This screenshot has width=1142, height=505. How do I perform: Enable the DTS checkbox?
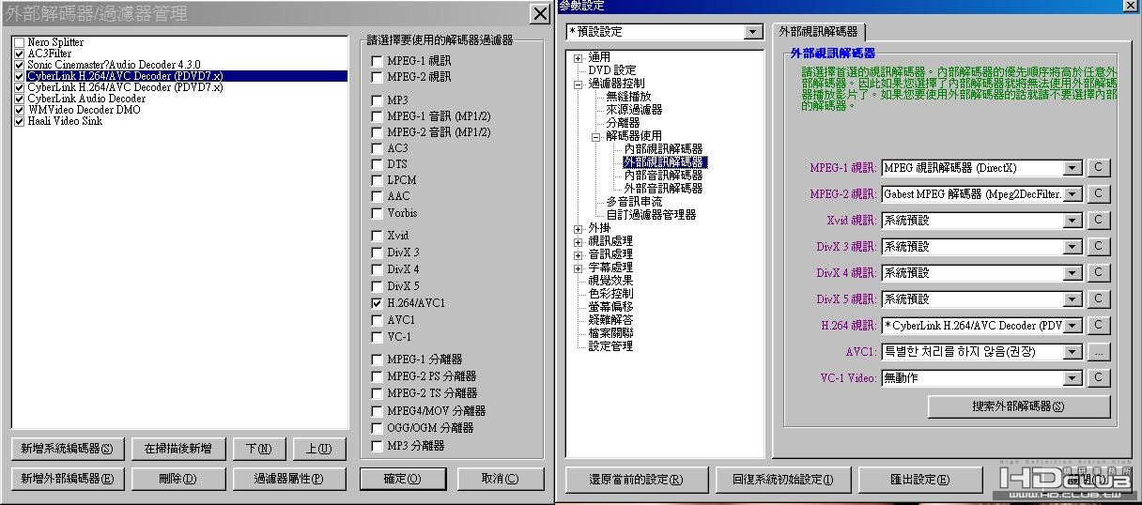tap(378, 164)
